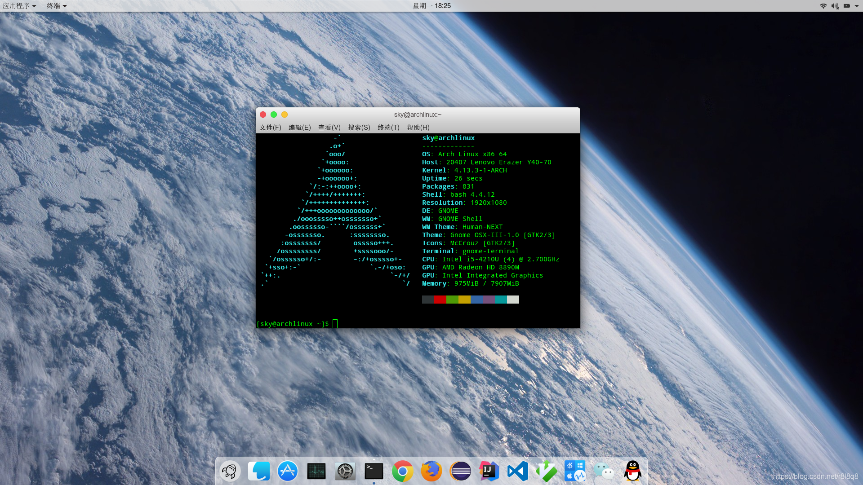Open the 查看(V) menu in terminal
Image resolution: width=863 pixels, height=485 pixels.
329,128
